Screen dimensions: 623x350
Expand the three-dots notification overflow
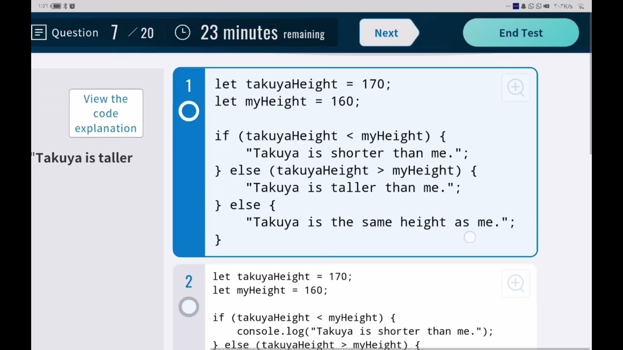509,6
